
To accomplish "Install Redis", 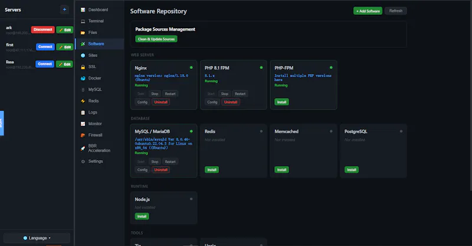I will (212, 169).
